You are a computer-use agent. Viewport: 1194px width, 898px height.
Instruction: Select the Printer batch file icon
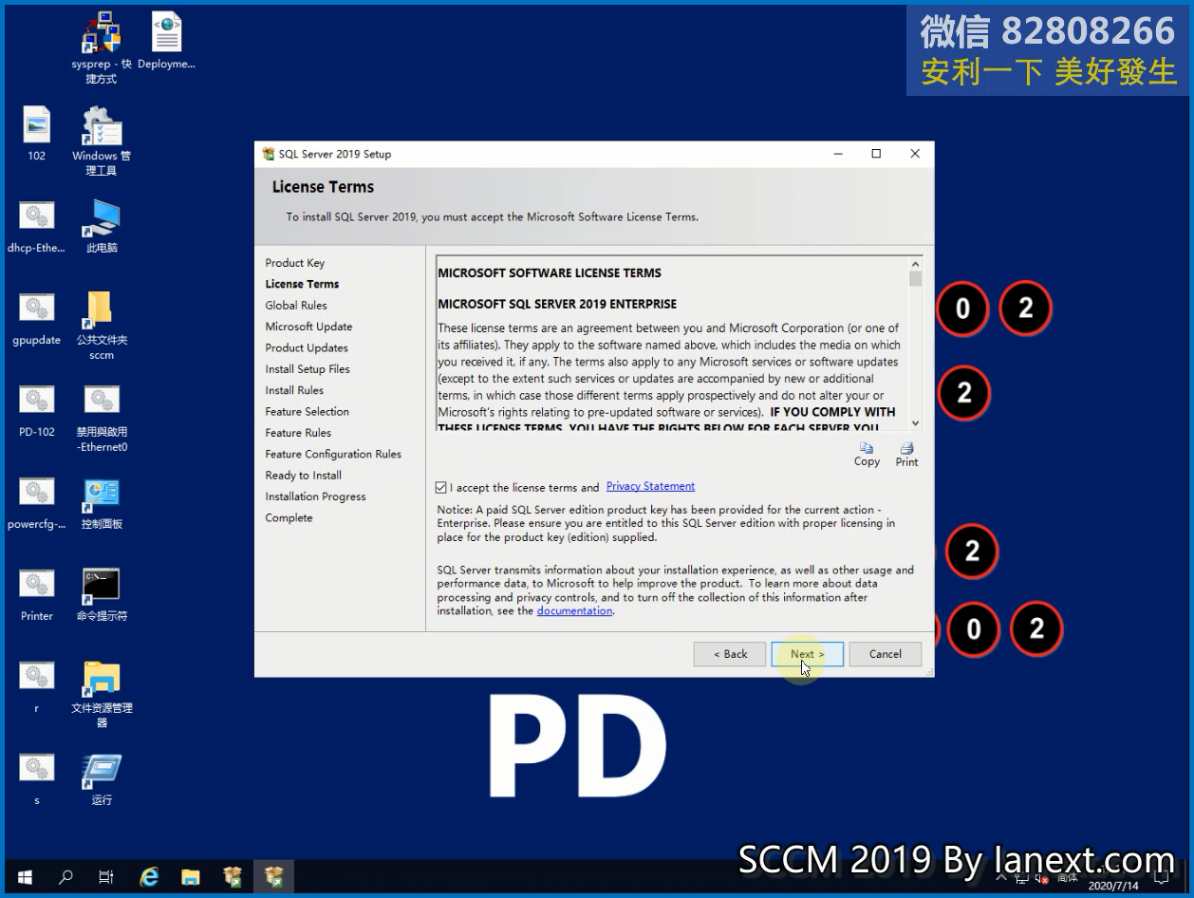coord(37,594)
